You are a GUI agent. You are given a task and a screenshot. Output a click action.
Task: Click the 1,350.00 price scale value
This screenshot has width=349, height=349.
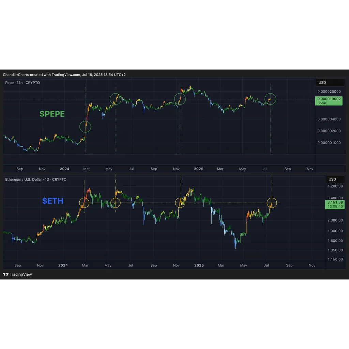point(335,250)
